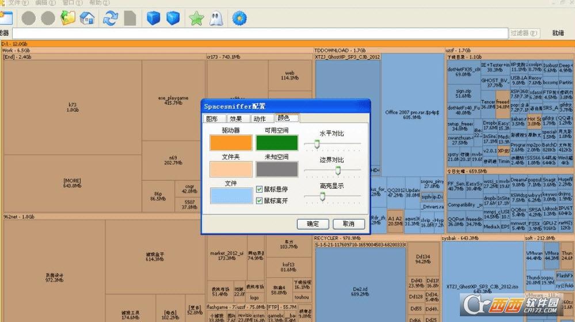
Task: Open the 帮助 menu
Action: pyautogui.click(x=100, y=2)
